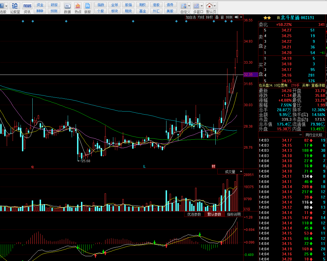Image resolution: width=327 pixels, height=261 pixels.
Task: Click the red q marker below chart
Action: click(x=32, y=166)
